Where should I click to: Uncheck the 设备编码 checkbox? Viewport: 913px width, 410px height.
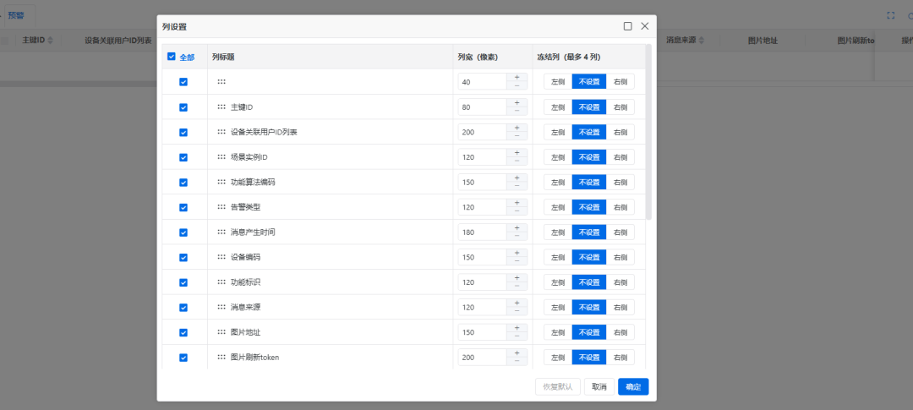183,258
